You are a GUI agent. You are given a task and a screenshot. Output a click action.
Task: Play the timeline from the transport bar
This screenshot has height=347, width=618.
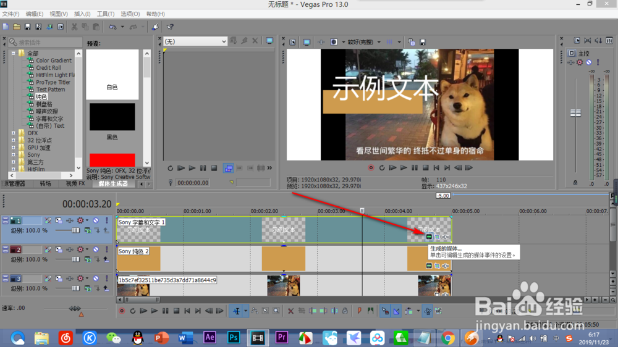tap(154, 311)
